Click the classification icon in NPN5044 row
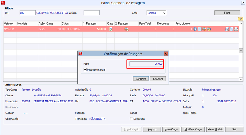Viewport: 246px width, 135px height. [111, 29]
